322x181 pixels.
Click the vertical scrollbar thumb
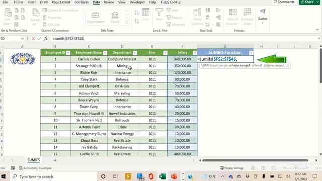point(320,66)
